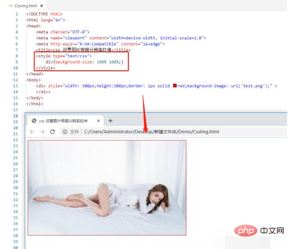Click the red color swatch before 'red'
Image resolution: width=290 pixels, height=249 pixels.
175,85
